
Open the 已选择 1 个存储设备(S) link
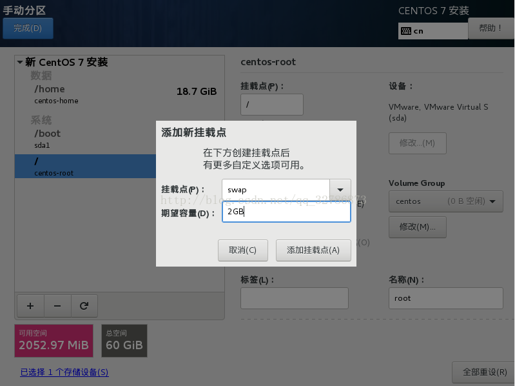click(x=64, y=372)
